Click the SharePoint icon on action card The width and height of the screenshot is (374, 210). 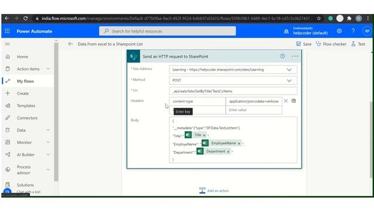click(x=133, y=57)
